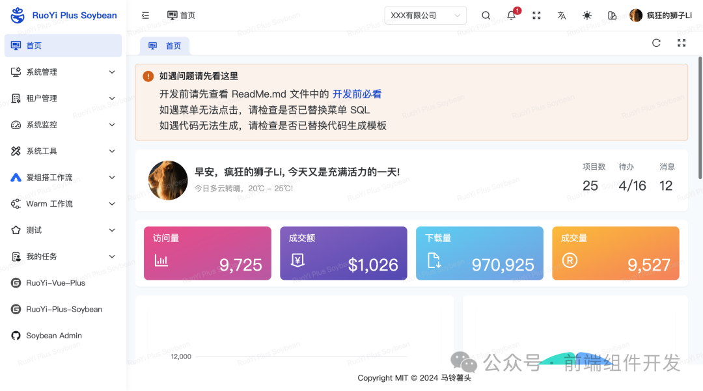Expand the 租户管理 menu
This screenshot has width=703, height=391.
tap(46, 98)
